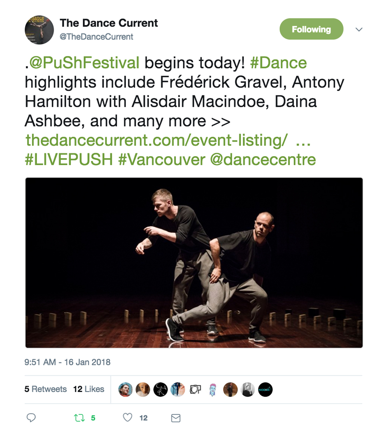Open the @PuShFestival mention
389x432 pixels.
[84, 63]
